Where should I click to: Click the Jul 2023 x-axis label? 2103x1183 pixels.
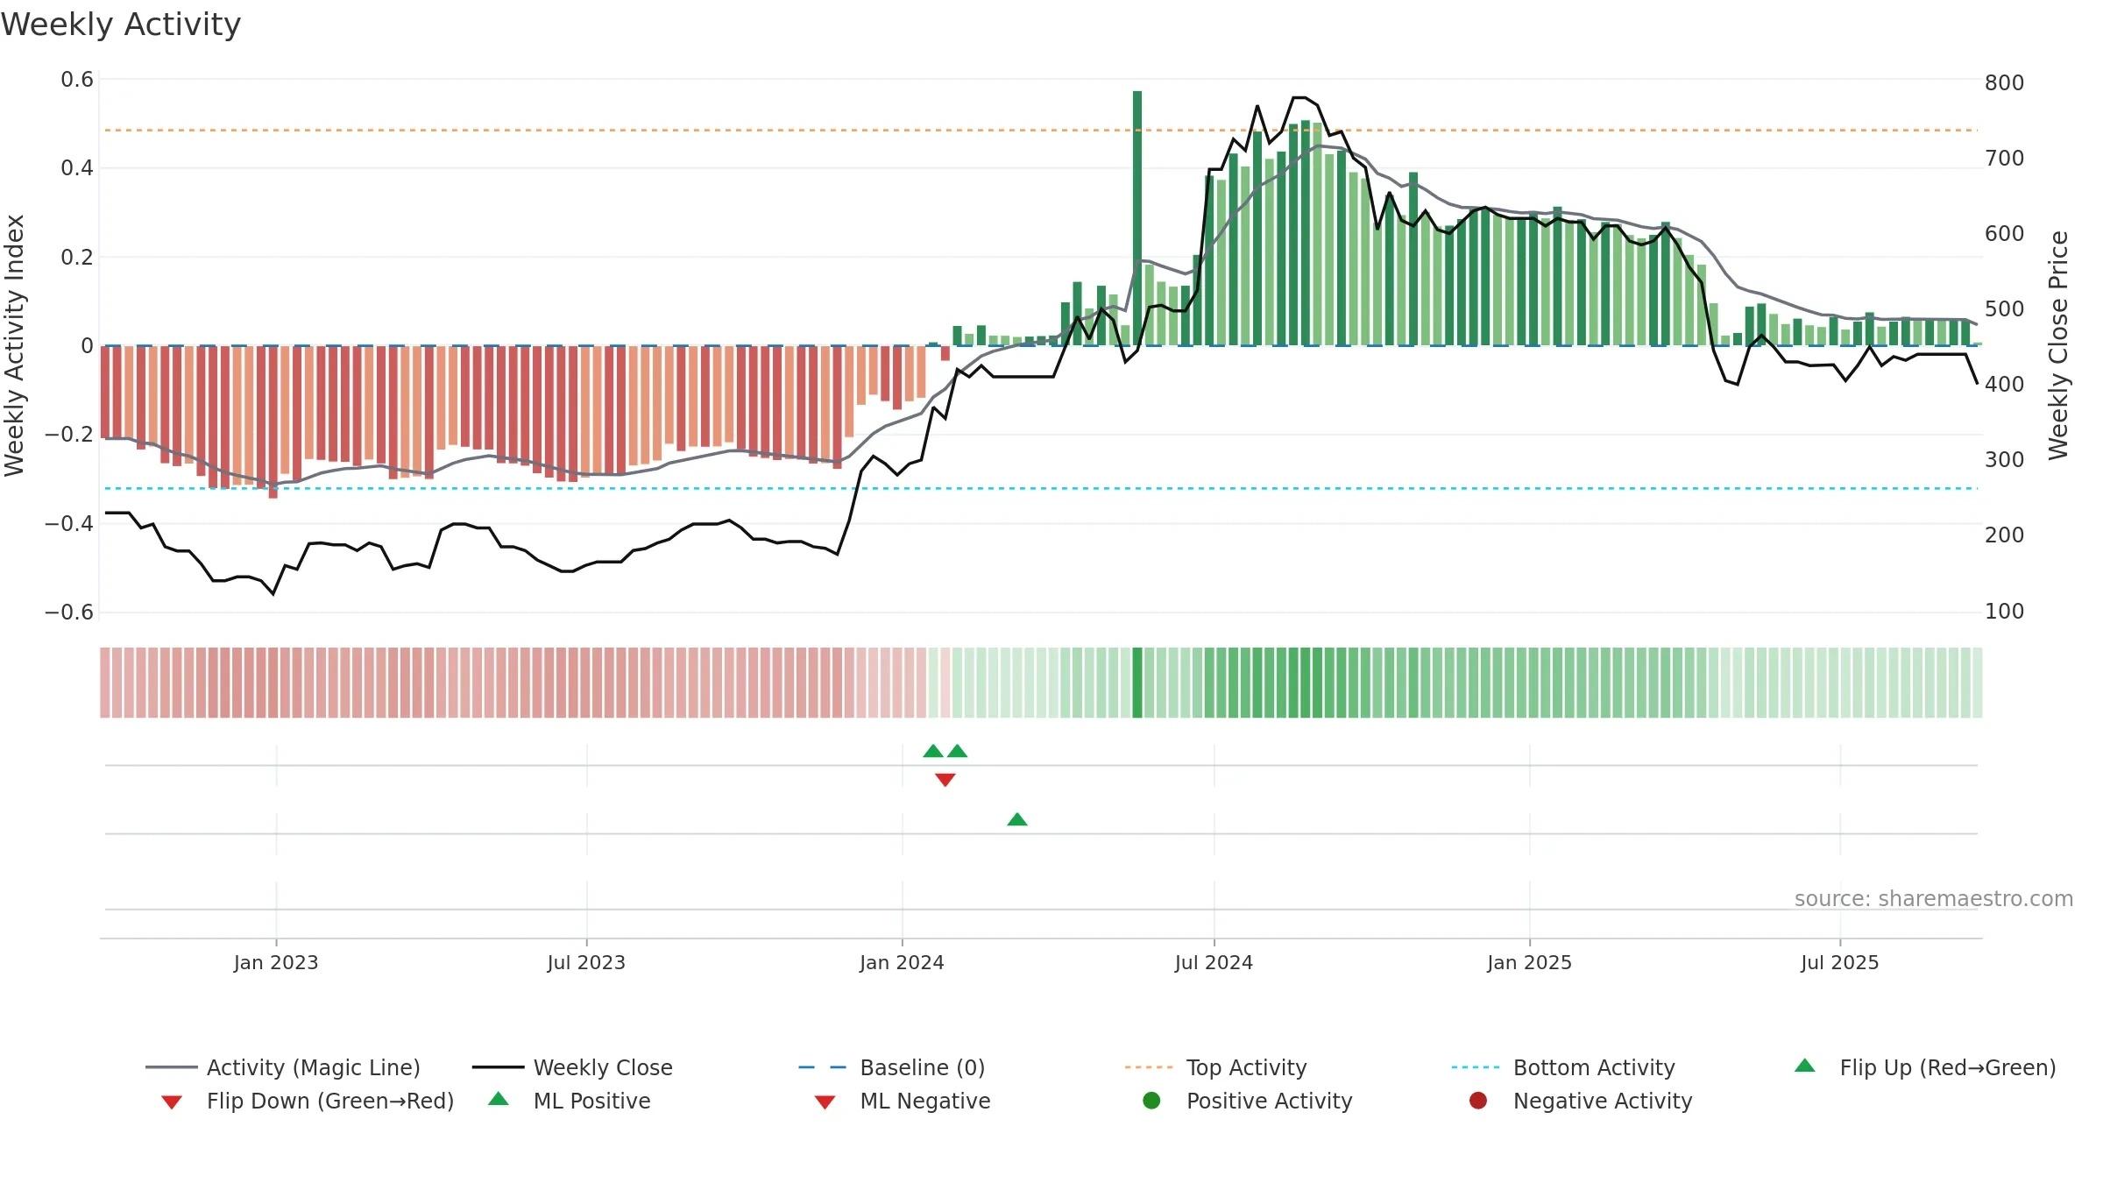pos(586,963)
